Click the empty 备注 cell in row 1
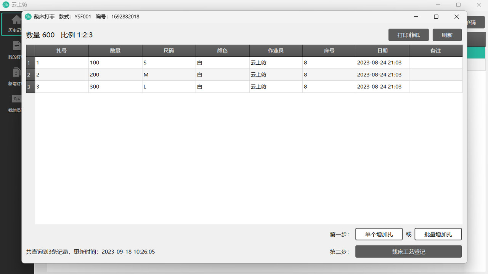 [x=435, y=63]
